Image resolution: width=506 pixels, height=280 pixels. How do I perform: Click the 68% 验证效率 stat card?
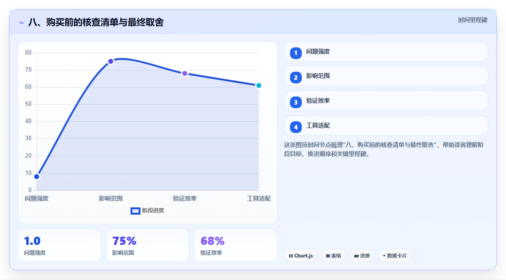[235, 245]
